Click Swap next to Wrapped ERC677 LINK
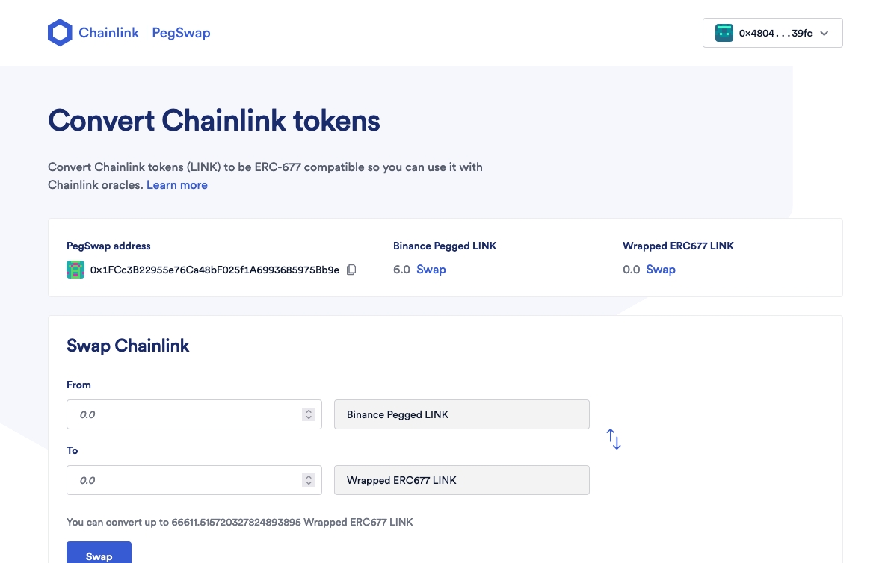The height and width of the screenshot is (563, 891). (x=661, y=270)
